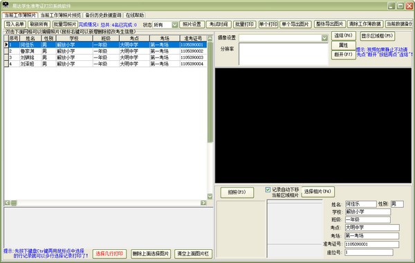The image size is (415, 263).
Task: Click the 考试时间 button
Action: click(219, 24)
